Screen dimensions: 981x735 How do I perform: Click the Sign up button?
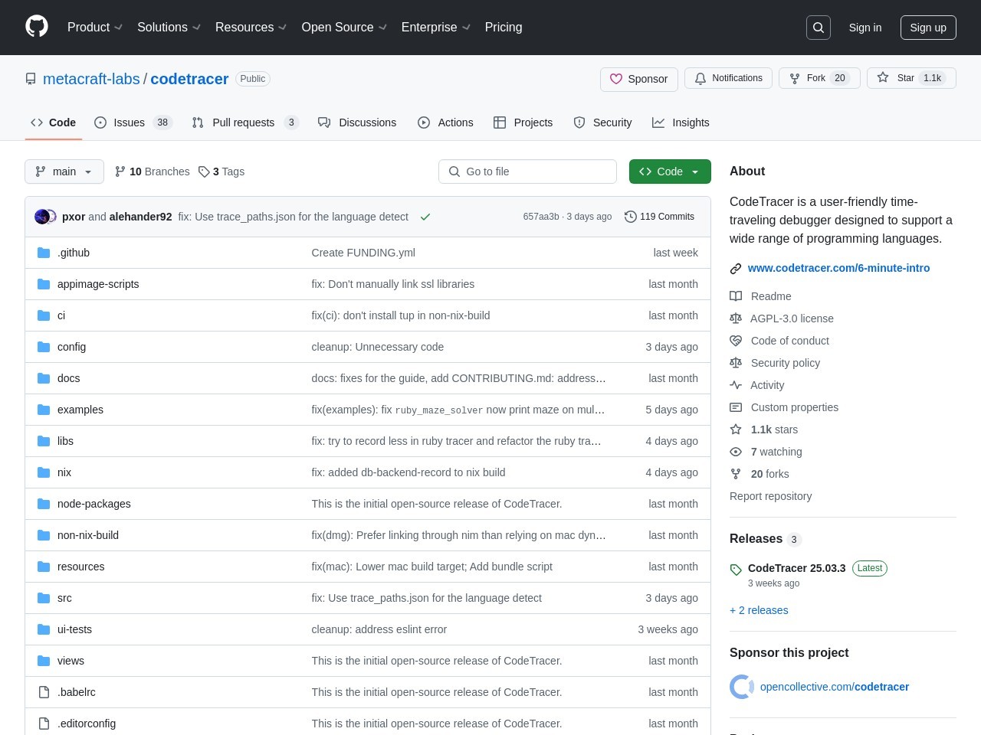(928, 28)
